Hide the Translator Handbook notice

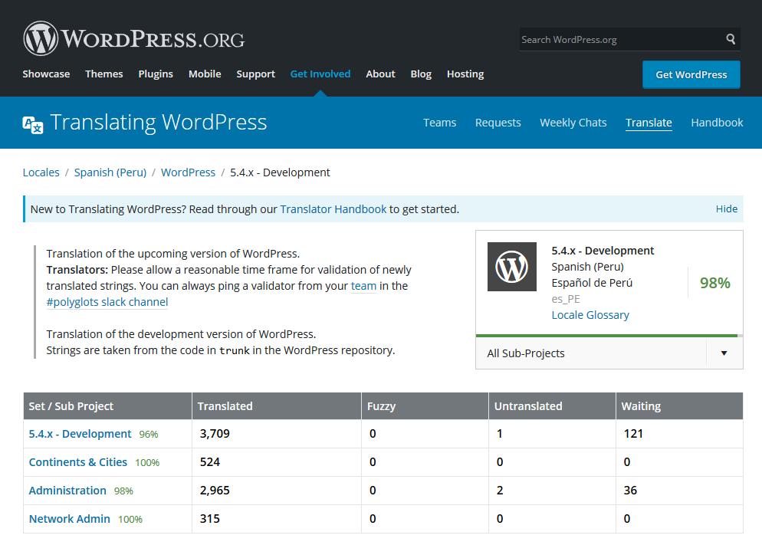coord(726,208)
